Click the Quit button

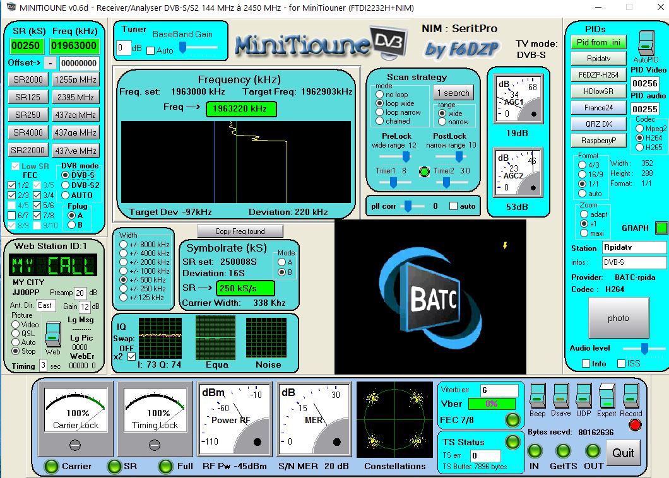[624, 453]
